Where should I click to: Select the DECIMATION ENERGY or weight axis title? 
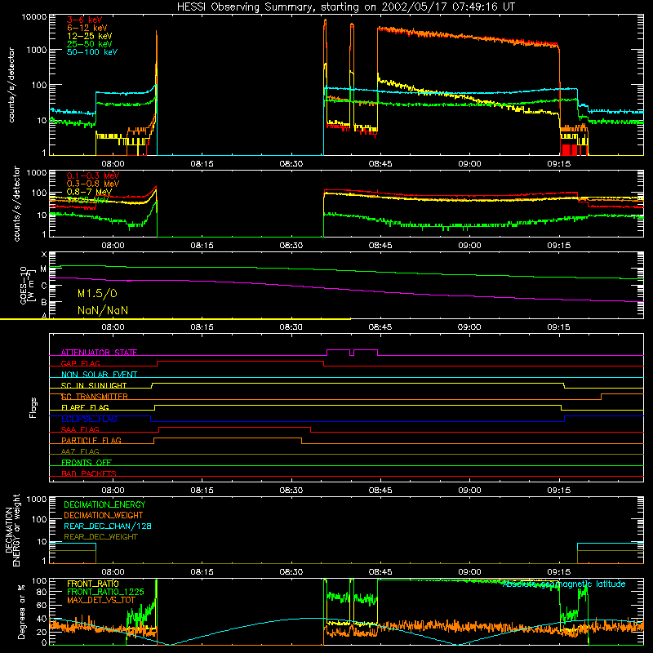point(12,530)
